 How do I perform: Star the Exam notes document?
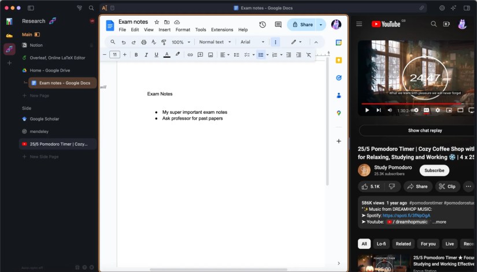point(157,22)
